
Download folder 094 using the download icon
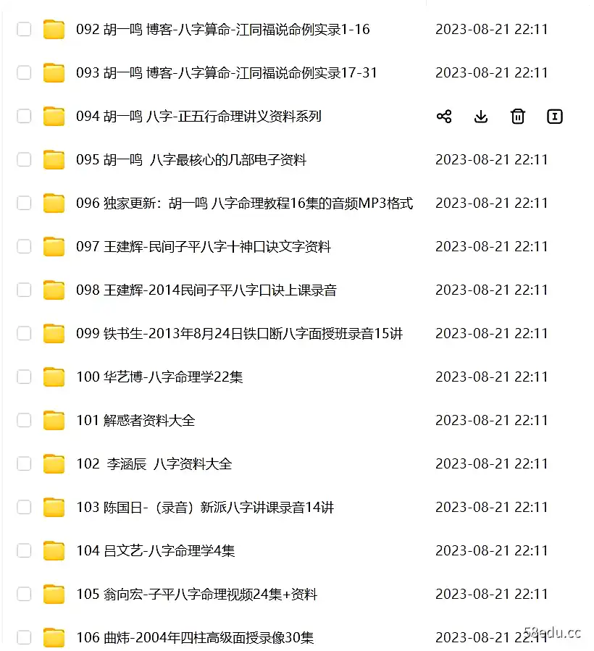(x=481, y=117)
